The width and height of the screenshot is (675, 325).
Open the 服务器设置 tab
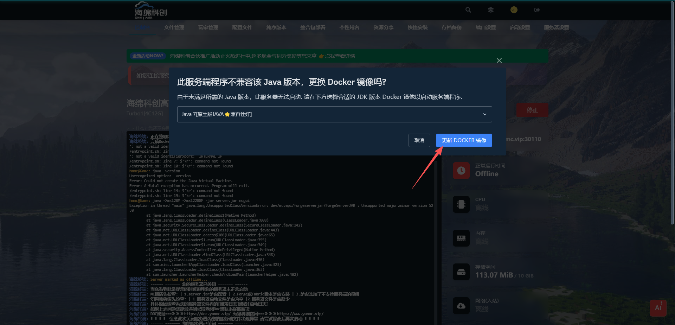[x=556, y=27]
